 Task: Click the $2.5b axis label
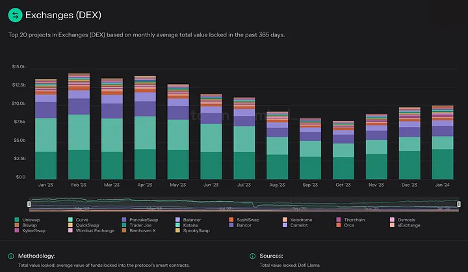pyautogui.click(x=19, y=158)
